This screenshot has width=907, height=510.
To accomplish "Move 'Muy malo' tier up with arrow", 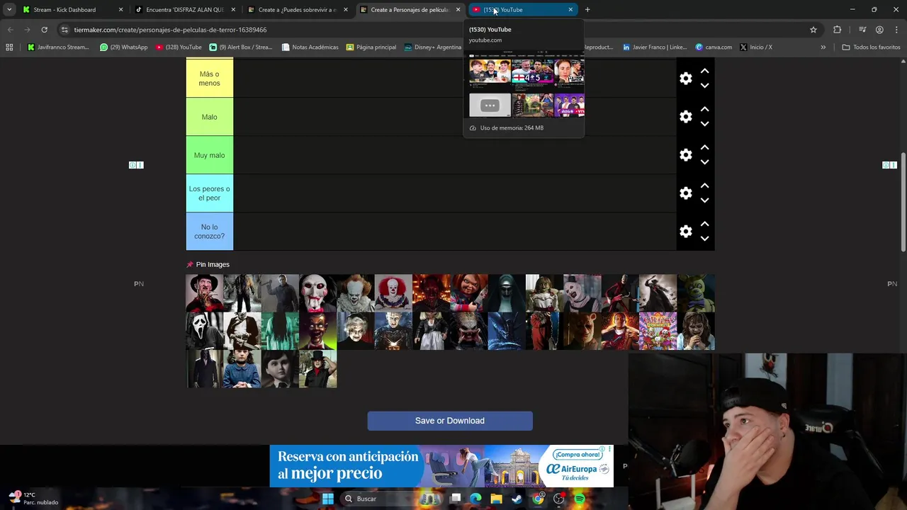I will click(x=704, y=148).
